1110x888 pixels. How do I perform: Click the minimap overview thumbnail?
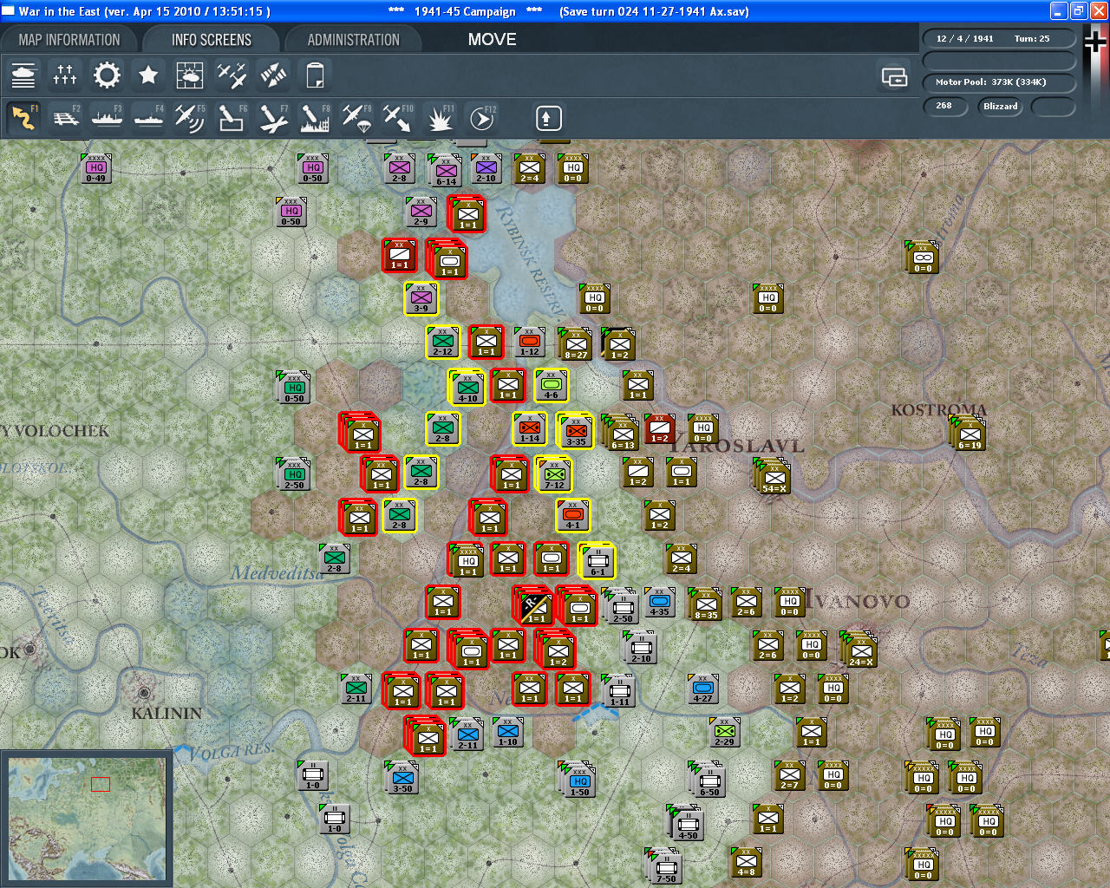coord(86,818)
